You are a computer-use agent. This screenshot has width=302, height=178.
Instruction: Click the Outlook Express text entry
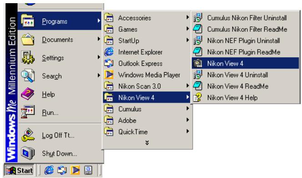click(141, 63)
